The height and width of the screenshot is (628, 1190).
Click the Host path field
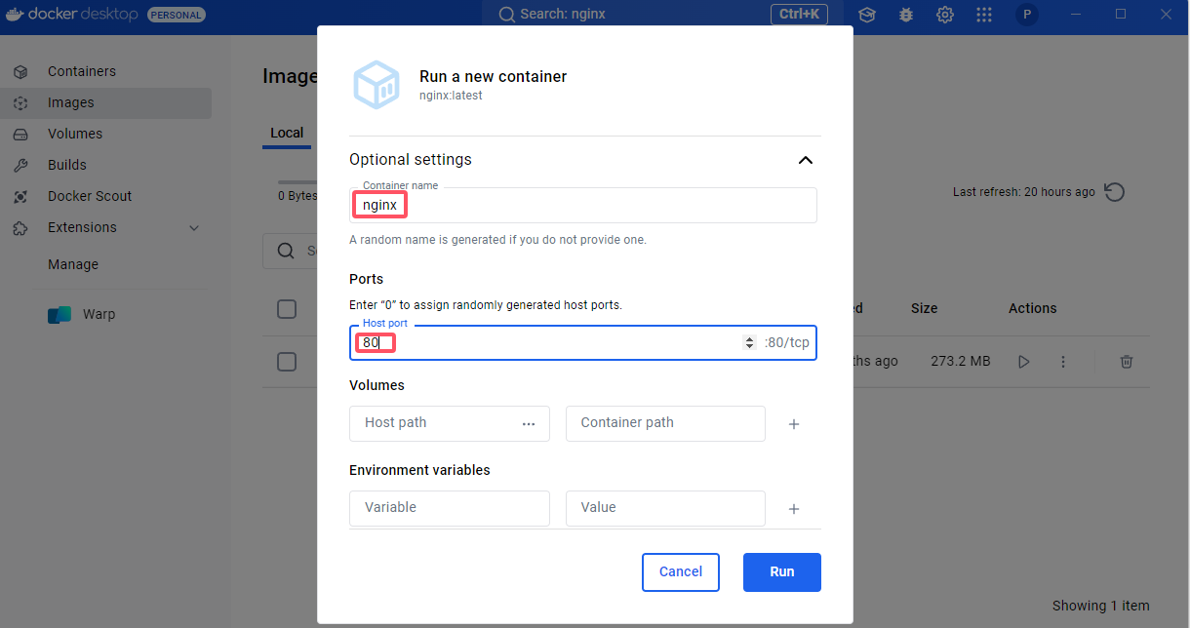pos(450,423)
